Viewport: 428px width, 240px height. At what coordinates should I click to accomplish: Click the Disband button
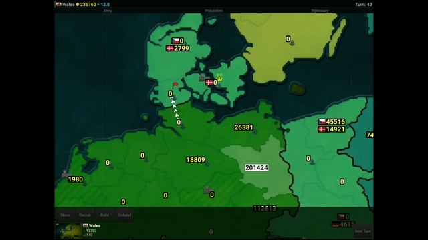[124, 215]
